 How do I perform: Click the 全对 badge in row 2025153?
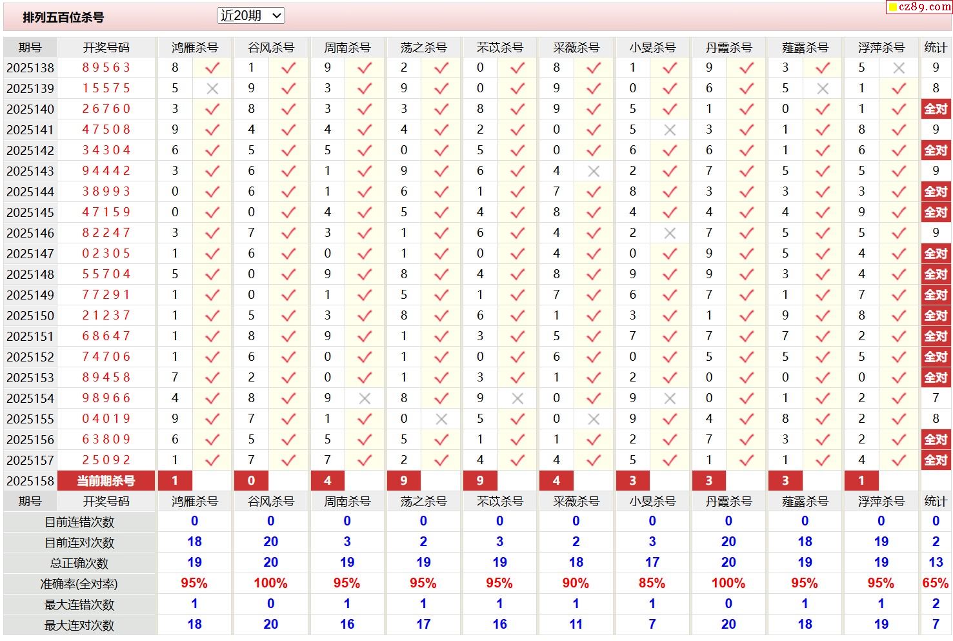click(x=936, y=378)
